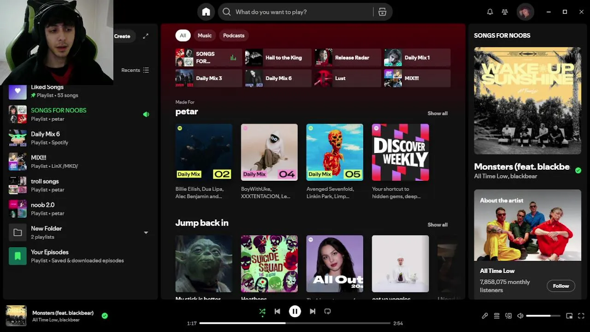590x332 pixels.
Task: Open Suicide Squad album card
Action: coord(269,264)
